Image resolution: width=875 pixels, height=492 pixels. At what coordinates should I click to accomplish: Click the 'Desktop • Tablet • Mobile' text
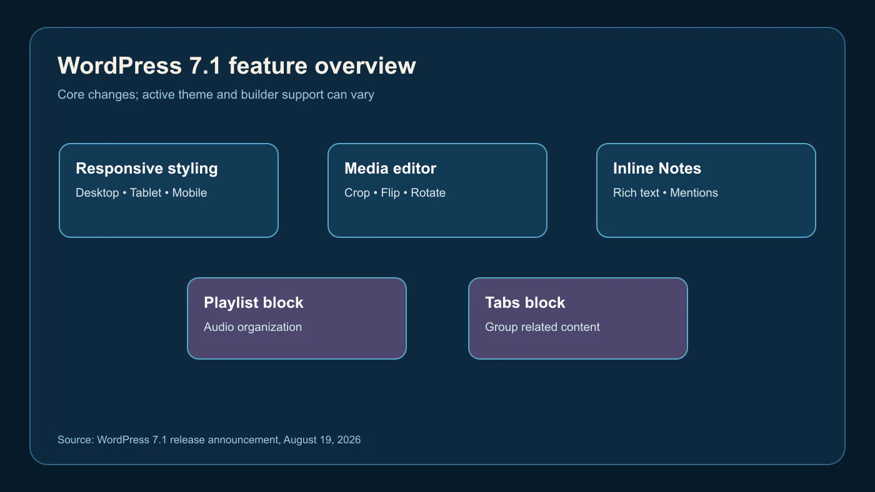tap(141, 193)
